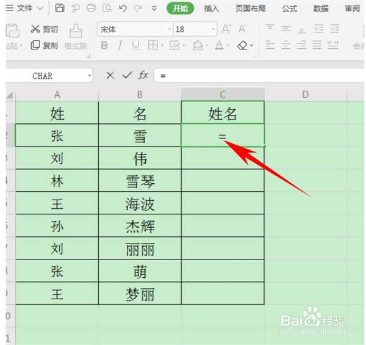
Task: Align text right
Action: coord(301,45)
